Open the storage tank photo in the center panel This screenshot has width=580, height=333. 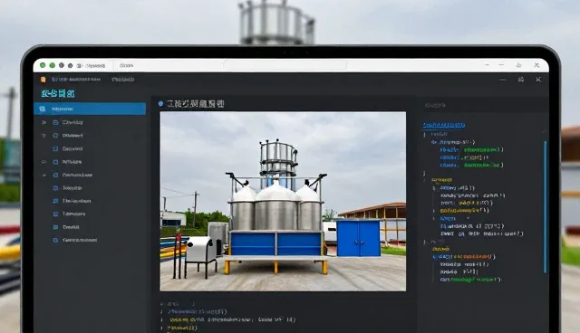[x=283, y=201]
